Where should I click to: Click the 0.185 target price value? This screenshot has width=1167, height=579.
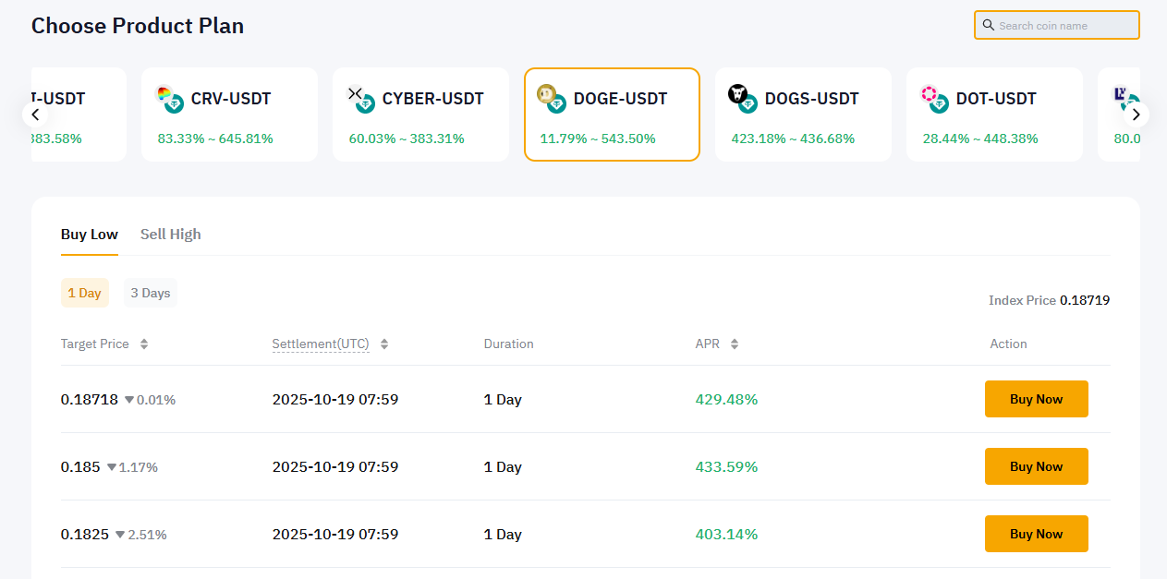[x=80, y=467]
